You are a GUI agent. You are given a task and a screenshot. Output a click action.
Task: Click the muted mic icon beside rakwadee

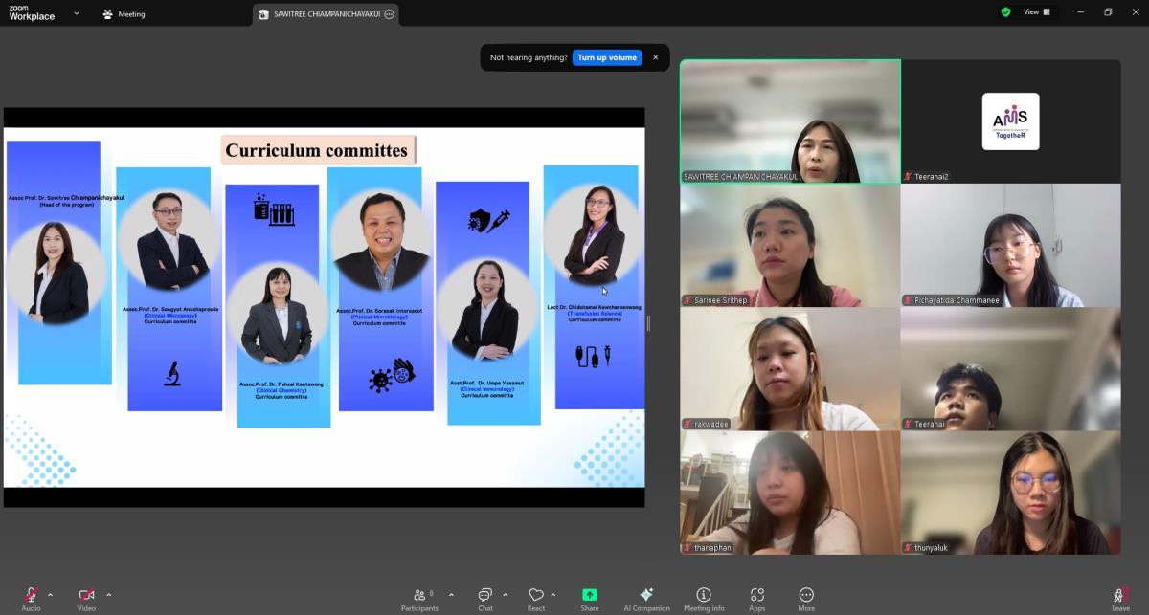(x=687, y=424)
